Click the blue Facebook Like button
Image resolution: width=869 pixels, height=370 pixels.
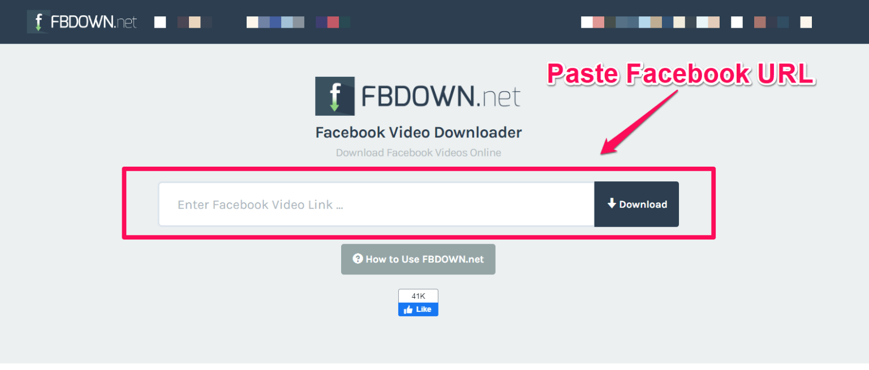(x=418, y=310)
